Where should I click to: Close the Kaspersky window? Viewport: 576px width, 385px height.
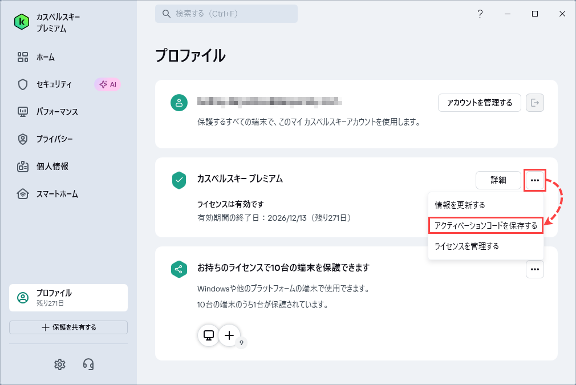562,14
